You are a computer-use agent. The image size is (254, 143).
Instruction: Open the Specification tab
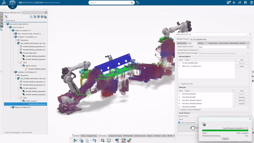pos(182,43)
